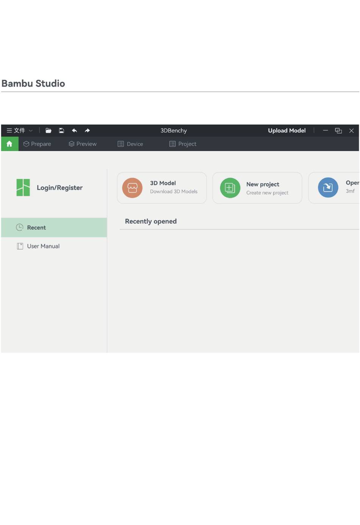Click the Upload Model button
Viewport: 360px width, 525px height.
287,131
